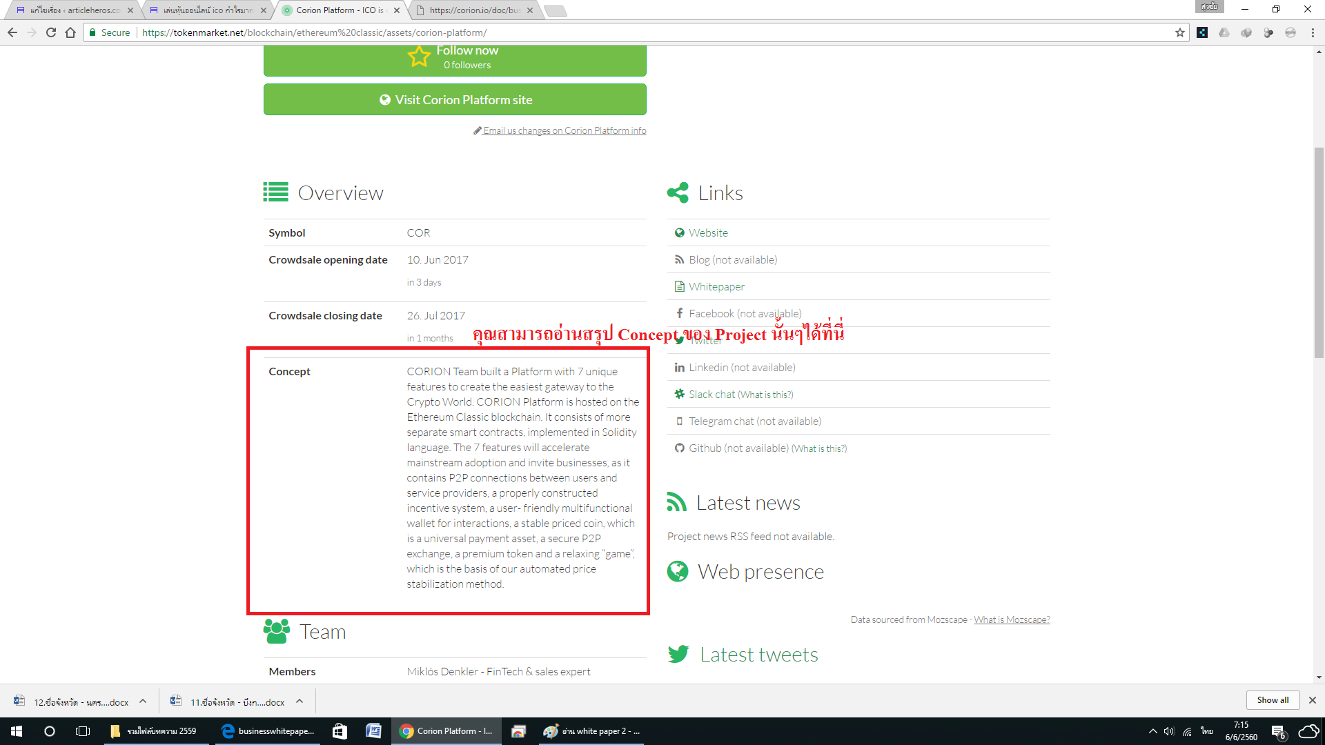
Task: Open Chrome's three-dot menu
Action: (1313, 32)
